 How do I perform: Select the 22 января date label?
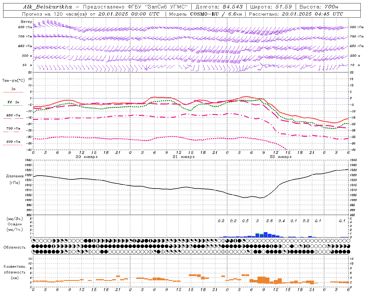click(280, 157)
